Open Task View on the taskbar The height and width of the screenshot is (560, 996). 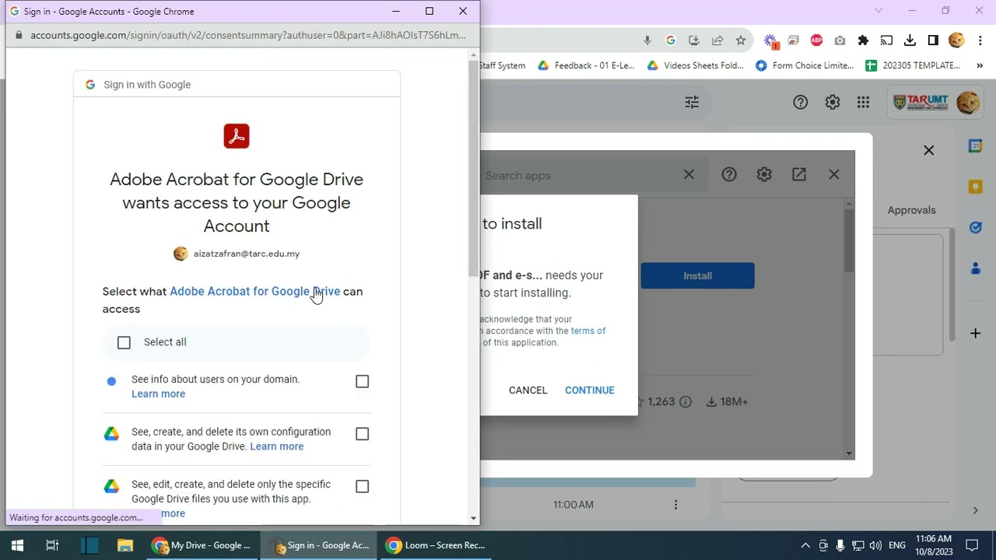(52, 545)
